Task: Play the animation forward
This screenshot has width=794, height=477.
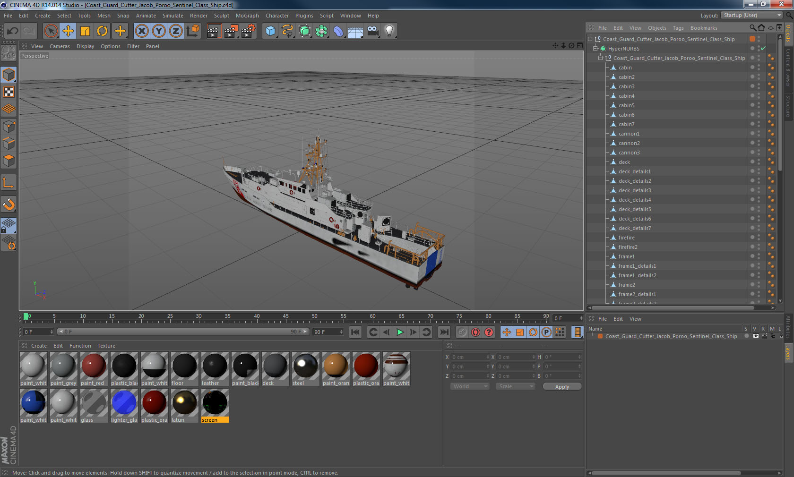Action: click(400, 332)
